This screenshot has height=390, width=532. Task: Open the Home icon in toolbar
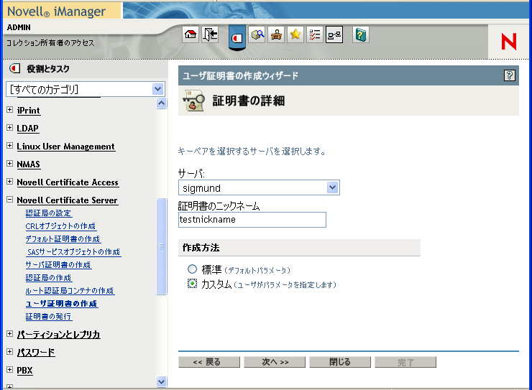pos(191,34)
